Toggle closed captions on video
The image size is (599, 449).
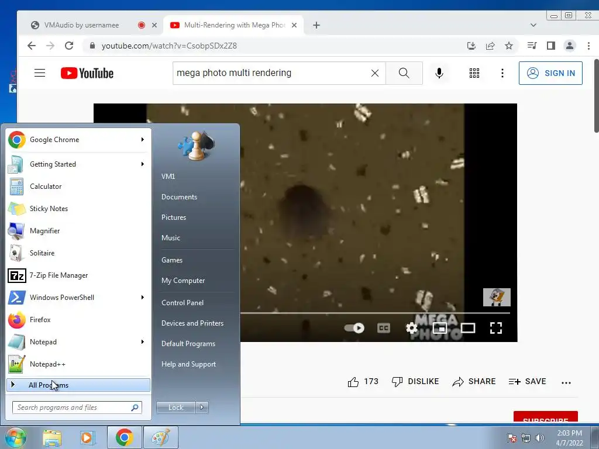tap(384, 328)
